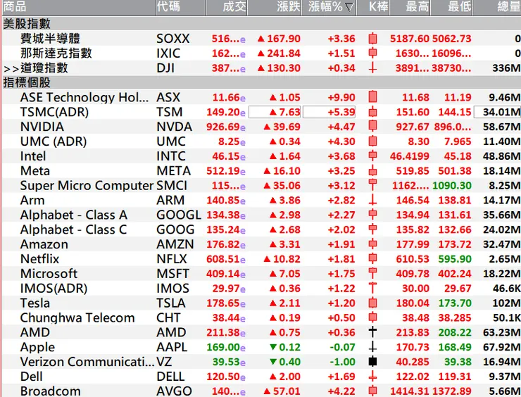Click the 最高 column header
The height and width of the screenshot is (397, 521).
(x=410, y=7)
